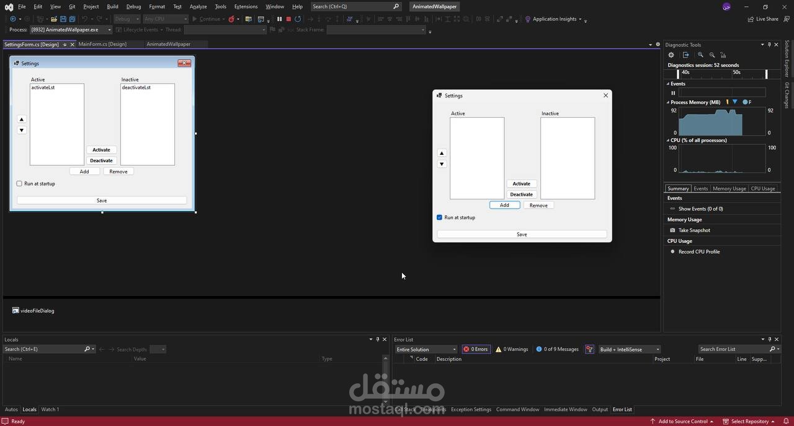This screenshot has height=426, width=794.
Task: Check Run at startup in designer form
Action: (x=19, y=184)
